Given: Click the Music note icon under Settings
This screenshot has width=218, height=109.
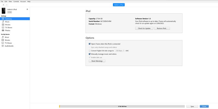Looking at the screenshot, I should 3,22.
